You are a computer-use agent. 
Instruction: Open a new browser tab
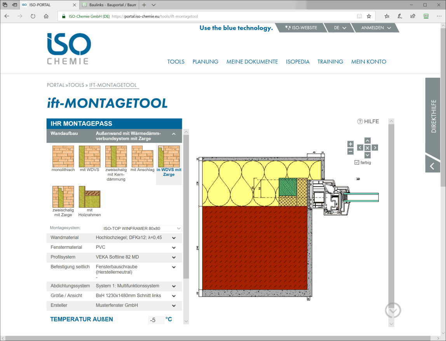[x=144, y=5]
